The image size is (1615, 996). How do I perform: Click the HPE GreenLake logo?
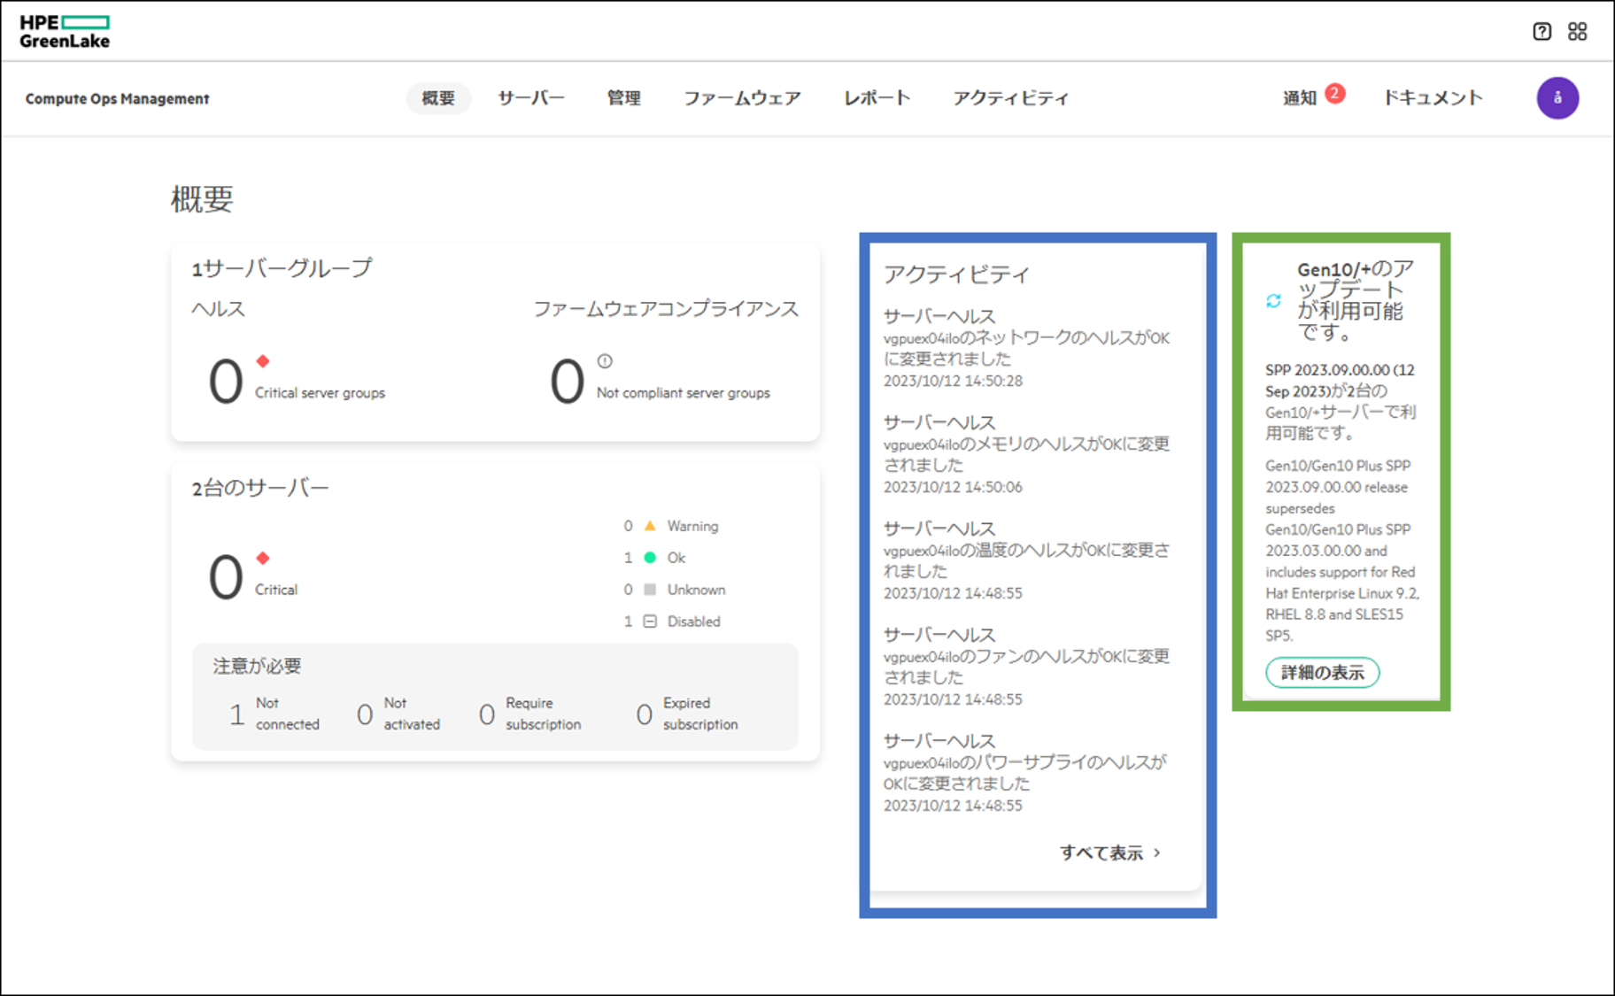(65, 32)
